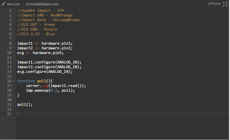This screenshot has height=140, width=230.
Task: Select the Device 233168ab5ba5ceee title
Action: point(33,4)
